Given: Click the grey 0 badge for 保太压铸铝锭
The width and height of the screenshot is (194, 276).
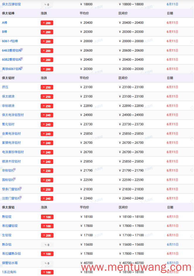Looking at the screenshot, I should pyautogui.click(x=47, y=5).
